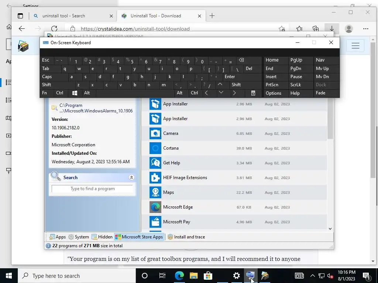
Task: Open File Explorer from the taskbar
Action: 193,276
